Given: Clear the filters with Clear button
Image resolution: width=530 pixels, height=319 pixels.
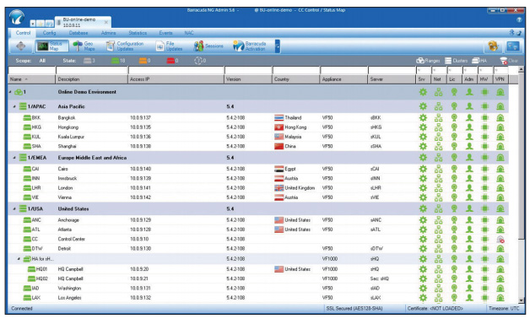Looking at the screenshot, I should pos(509,61).
